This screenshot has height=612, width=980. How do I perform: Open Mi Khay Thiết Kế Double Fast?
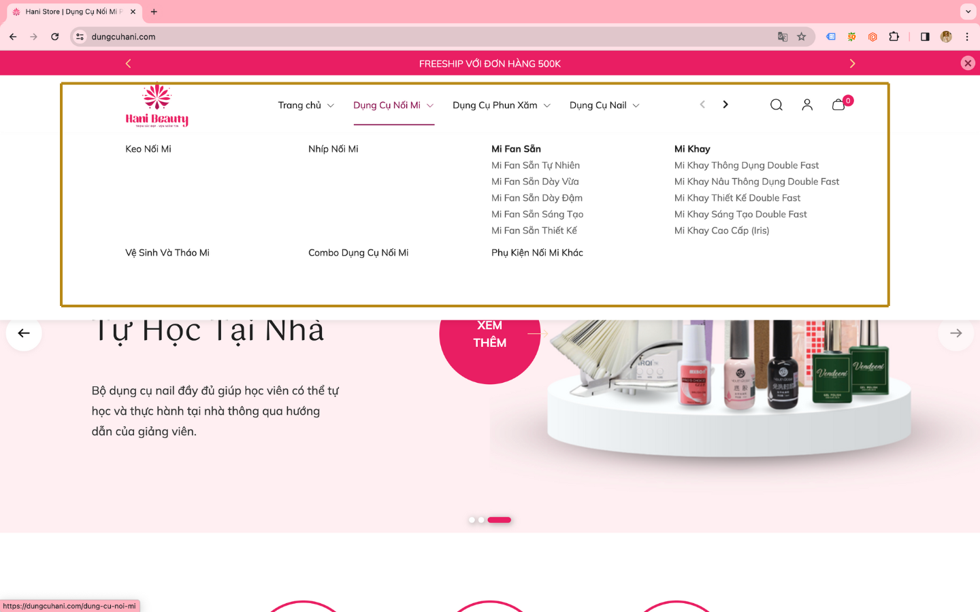[737, 198]
